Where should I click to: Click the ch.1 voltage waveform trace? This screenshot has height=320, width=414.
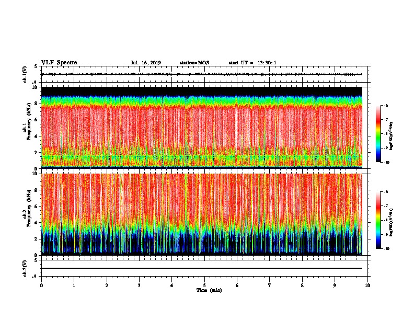pos(202,74)
